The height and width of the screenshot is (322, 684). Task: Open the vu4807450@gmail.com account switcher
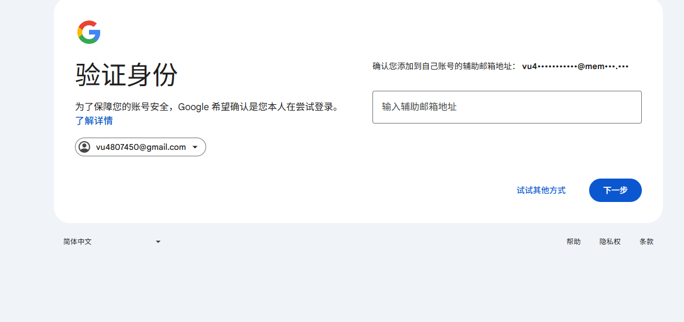141,147
